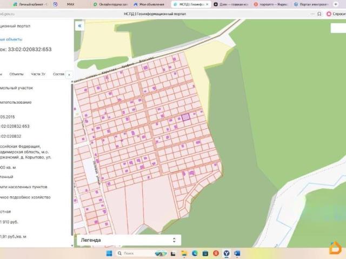Click the '1,91 руб./кв. м' value
This screenshot has width=346, height=259.
[13, 236]
